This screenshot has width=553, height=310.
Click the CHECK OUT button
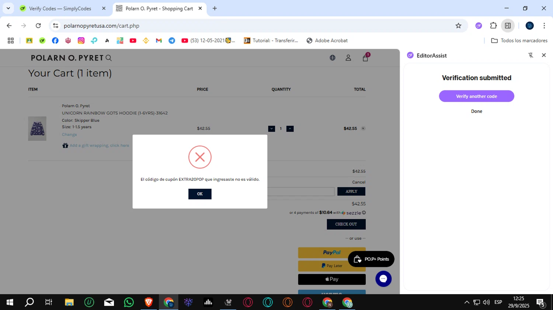pyautogui.click(x=346, y=224)
